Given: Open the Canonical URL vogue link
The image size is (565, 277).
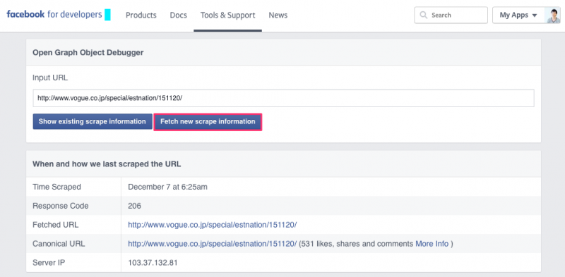Looking at the screenshot, I should [x=213, y=244].
